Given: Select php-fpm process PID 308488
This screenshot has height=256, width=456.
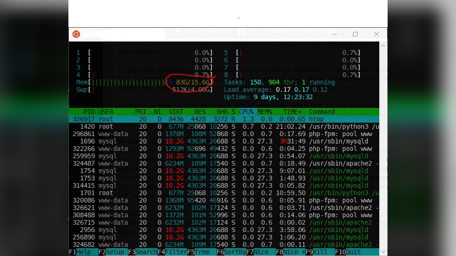Looking at the screenshot, I should pos(224,216).
